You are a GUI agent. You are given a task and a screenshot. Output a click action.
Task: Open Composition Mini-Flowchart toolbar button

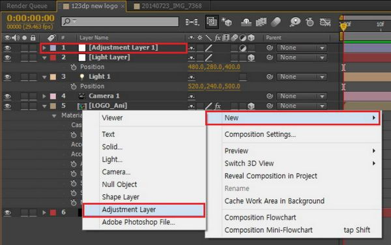192,22
